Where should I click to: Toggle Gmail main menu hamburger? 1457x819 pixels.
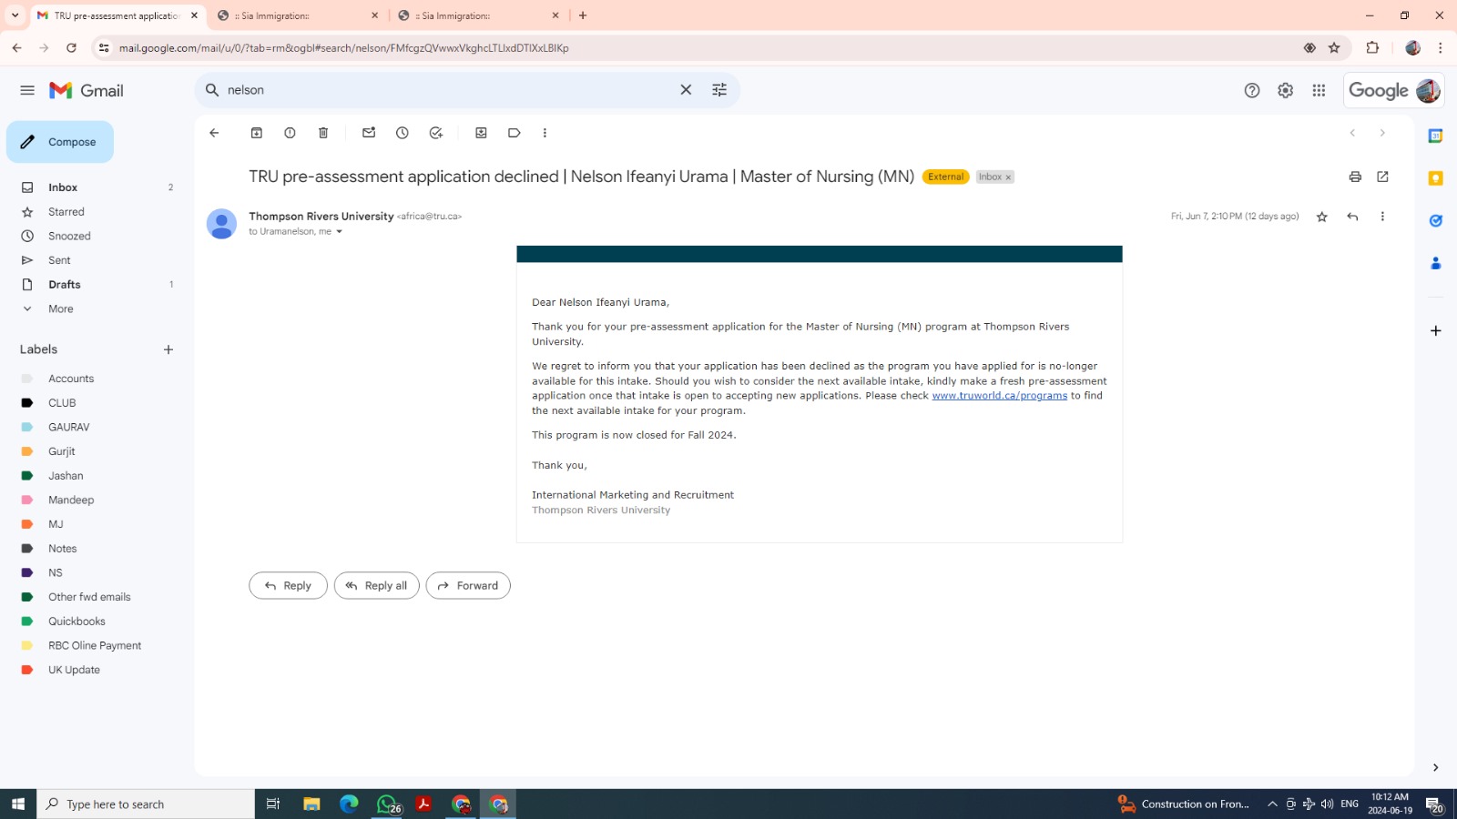point(27,90)
